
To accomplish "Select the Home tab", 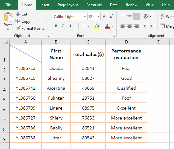I will (x=27, y=5).
